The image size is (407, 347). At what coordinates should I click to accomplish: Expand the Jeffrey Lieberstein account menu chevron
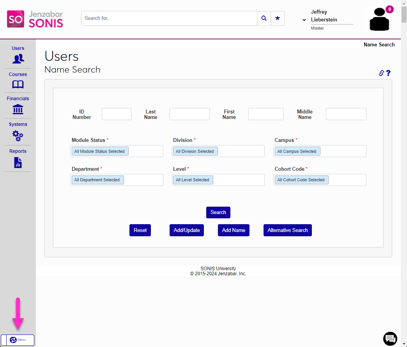tap(304, 20)
